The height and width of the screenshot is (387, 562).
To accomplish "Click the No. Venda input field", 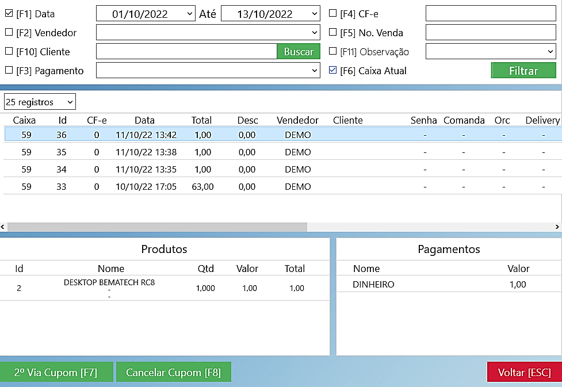I will (490, 33).
